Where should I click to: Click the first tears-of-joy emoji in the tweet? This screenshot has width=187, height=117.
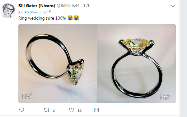[x=70, y=18]
